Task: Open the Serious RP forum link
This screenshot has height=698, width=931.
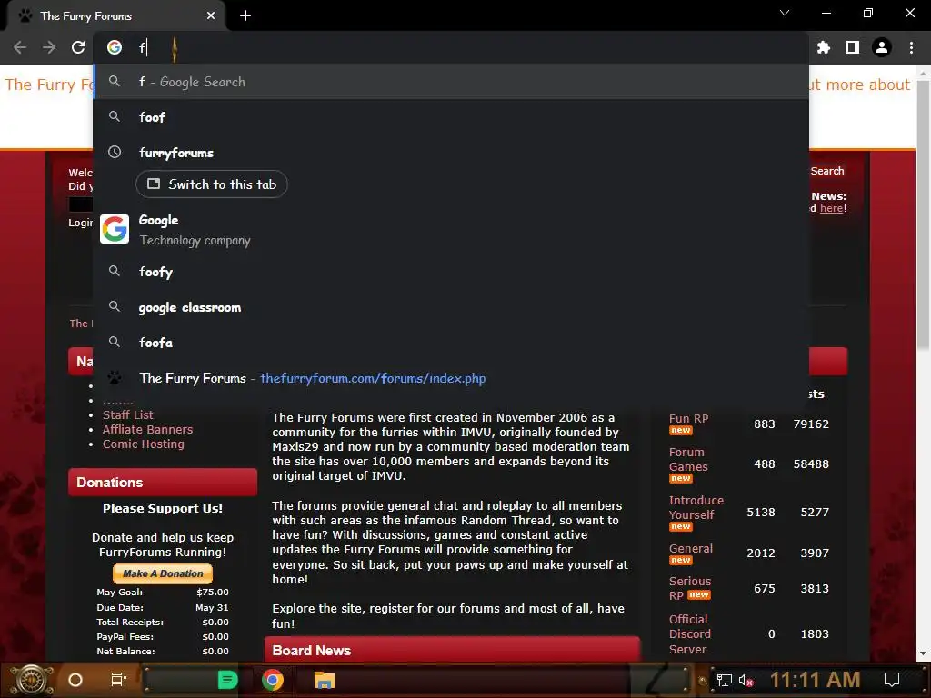Action: [689, 588]
